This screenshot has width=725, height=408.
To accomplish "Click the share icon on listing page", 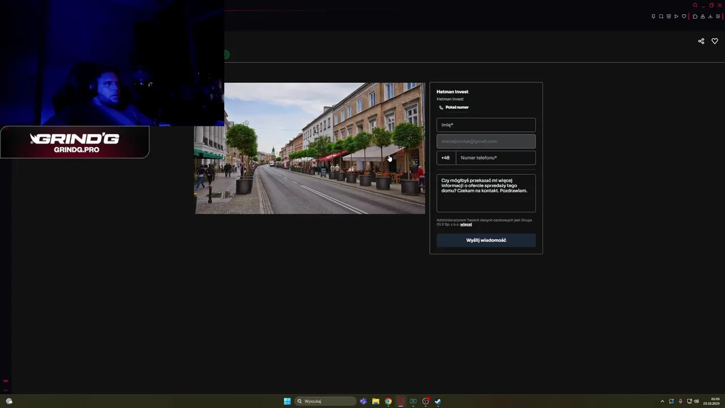I will pyautogui.click(x=701, y=41).
